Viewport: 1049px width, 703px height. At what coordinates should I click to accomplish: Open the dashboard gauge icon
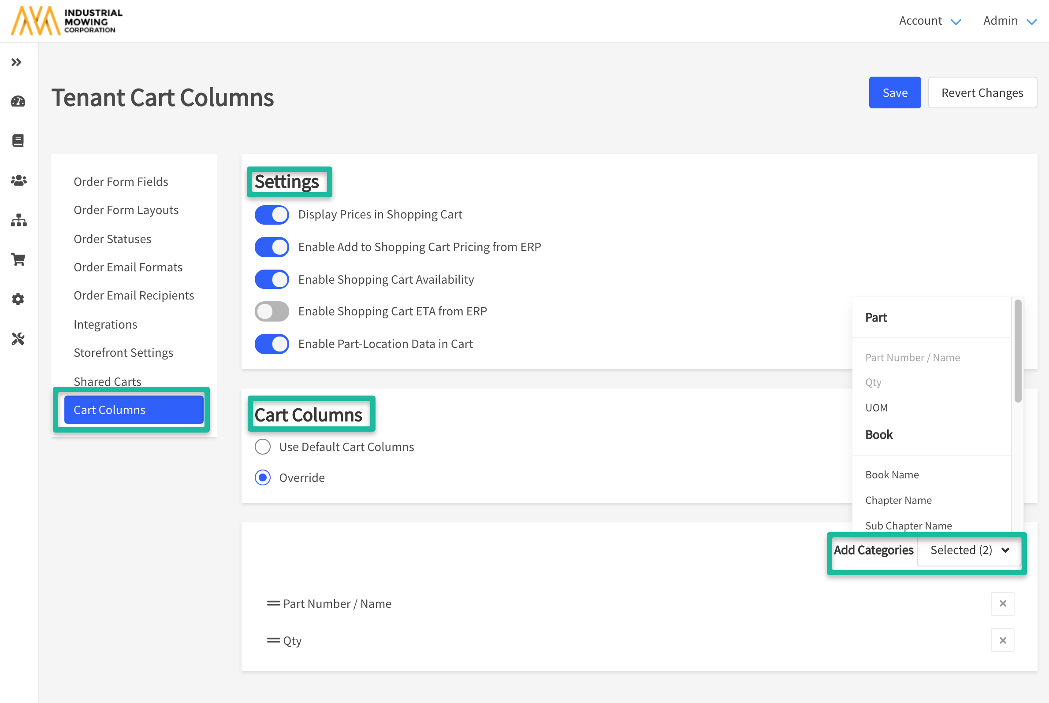[x=18, y=101]
